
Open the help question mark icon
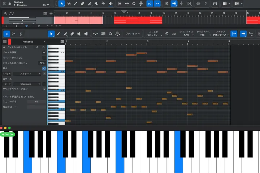pos(205,4)
